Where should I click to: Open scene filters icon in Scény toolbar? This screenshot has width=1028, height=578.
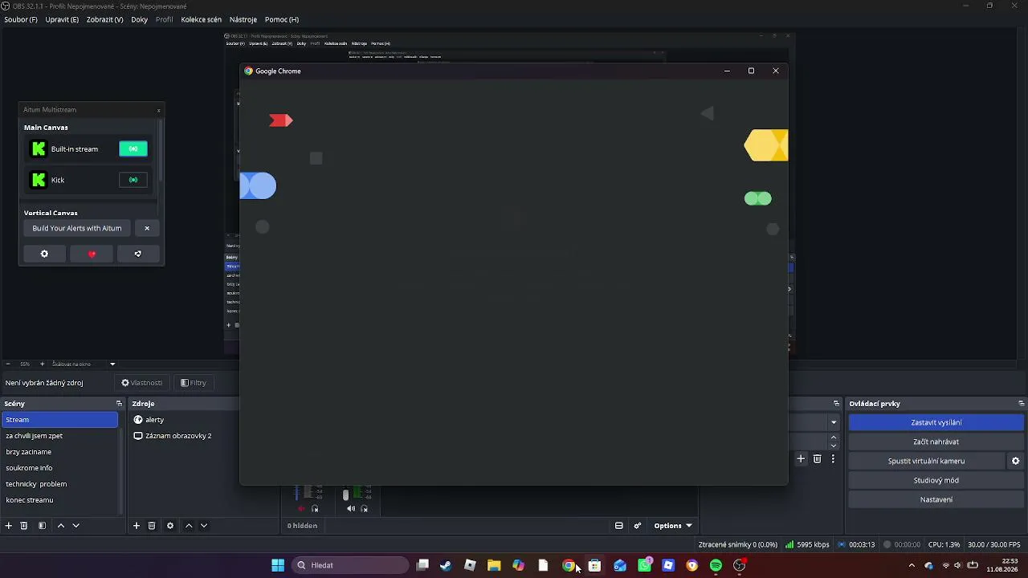click(x=42, y=526)
